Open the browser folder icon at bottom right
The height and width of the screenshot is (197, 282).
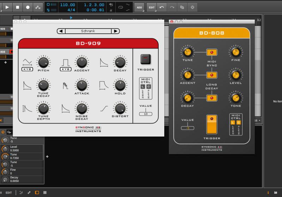(x=276, y=193)
